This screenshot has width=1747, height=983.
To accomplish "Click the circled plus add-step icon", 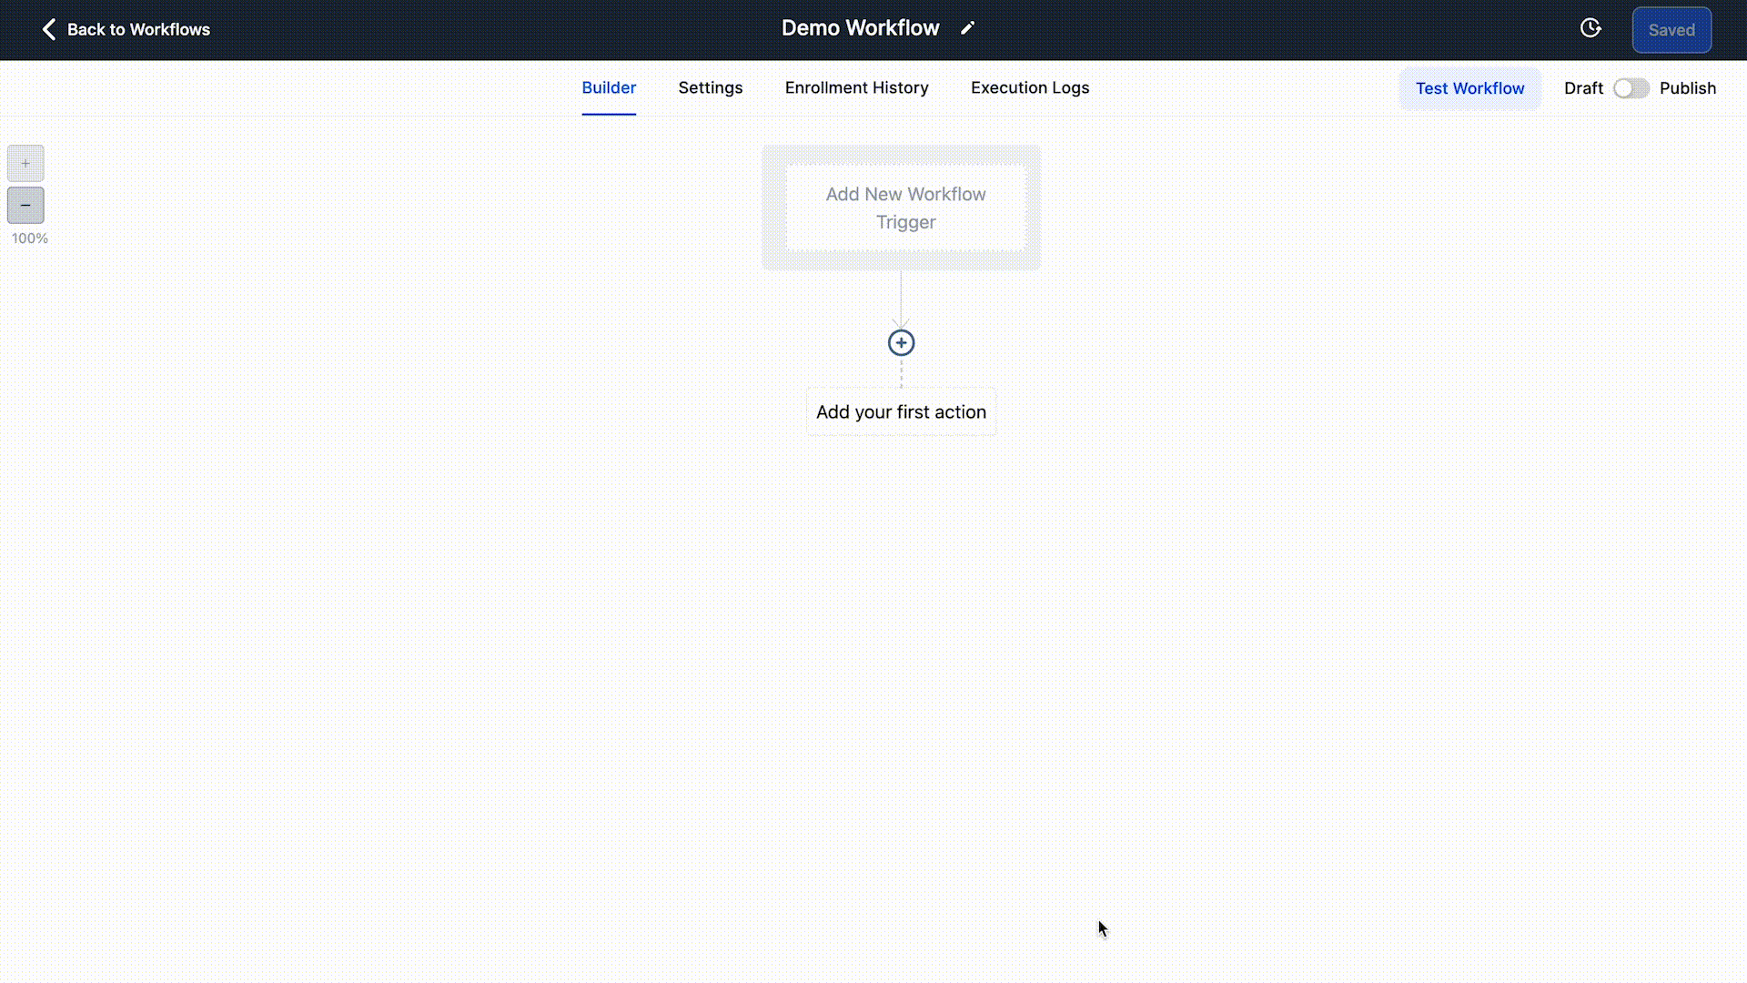I will tap(901, 343).
